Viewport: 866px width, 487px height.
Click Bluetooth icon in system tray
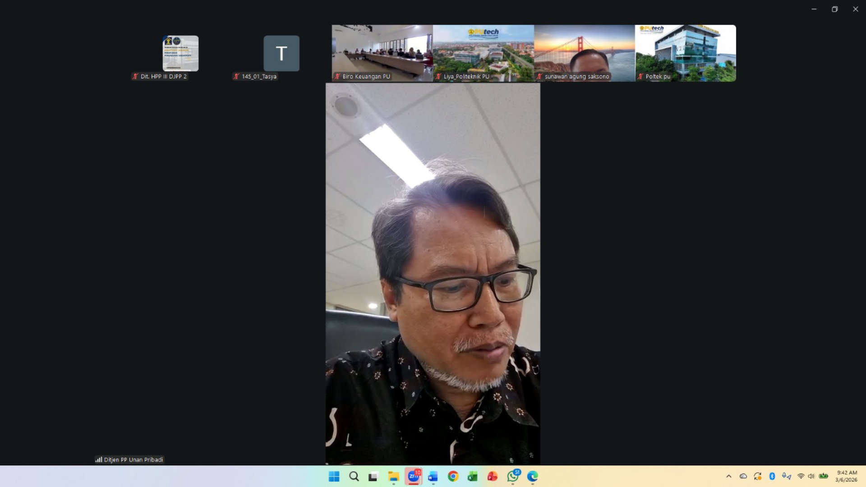(x=772, y=476)
